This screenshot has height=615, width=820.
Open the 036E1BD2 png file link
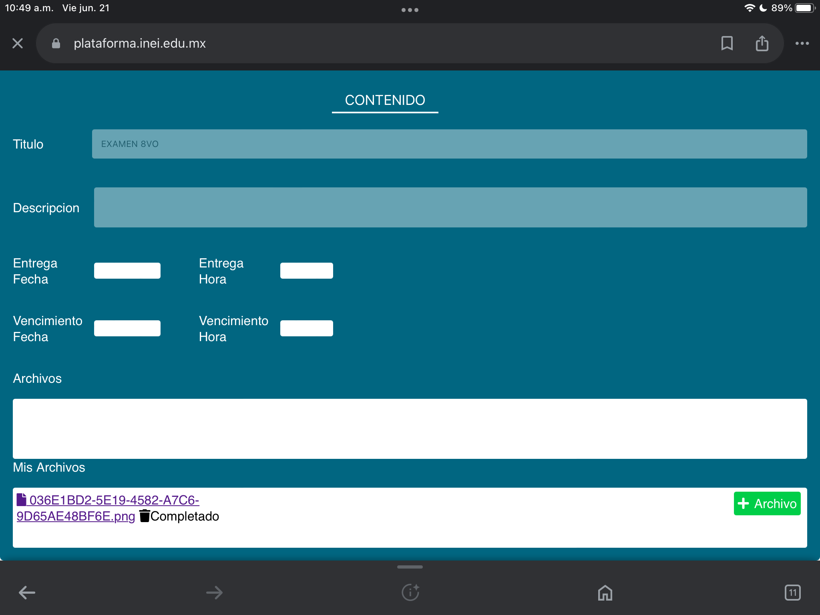point(114,500)
